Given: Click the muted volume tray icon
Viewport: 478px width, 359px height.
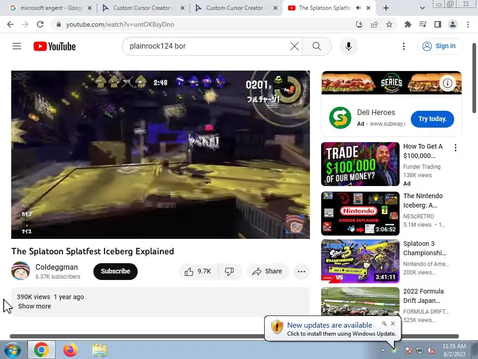Looking at the screenshot, I should 431,350.
